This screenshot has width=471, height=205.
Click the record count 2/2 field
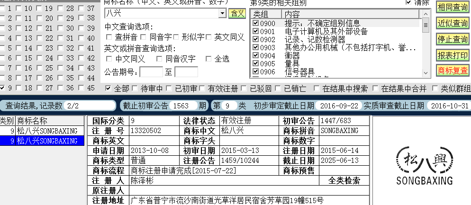click(89, 106)
